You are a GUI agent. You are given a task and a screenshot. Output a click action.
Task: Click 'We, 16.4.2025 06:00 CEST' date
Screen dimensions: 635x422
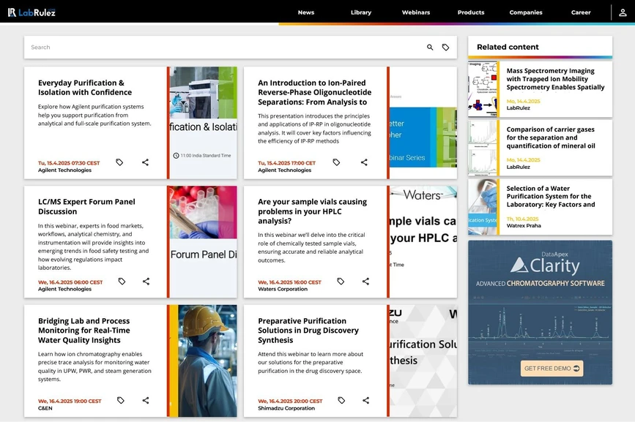pos(70,282)
